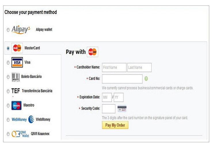
Task: Click the expiration month MM field
Action: coord(107,97)
